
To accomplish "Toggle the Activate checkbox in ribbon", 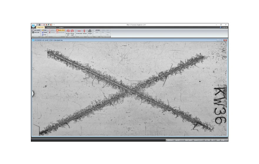I will (x=95, y=30).
